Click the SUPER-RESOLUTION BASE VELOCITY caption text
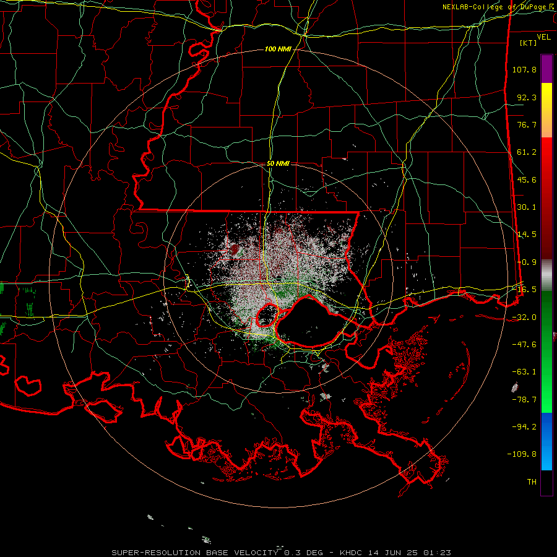This screenshot has width=557, height=557. point(195,553)
